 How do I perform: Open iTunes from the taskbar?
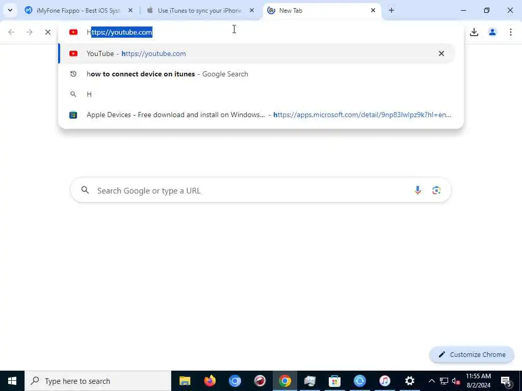coord(384,381)
